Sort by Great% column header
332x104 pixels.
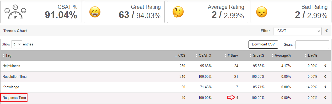[257, 56]
